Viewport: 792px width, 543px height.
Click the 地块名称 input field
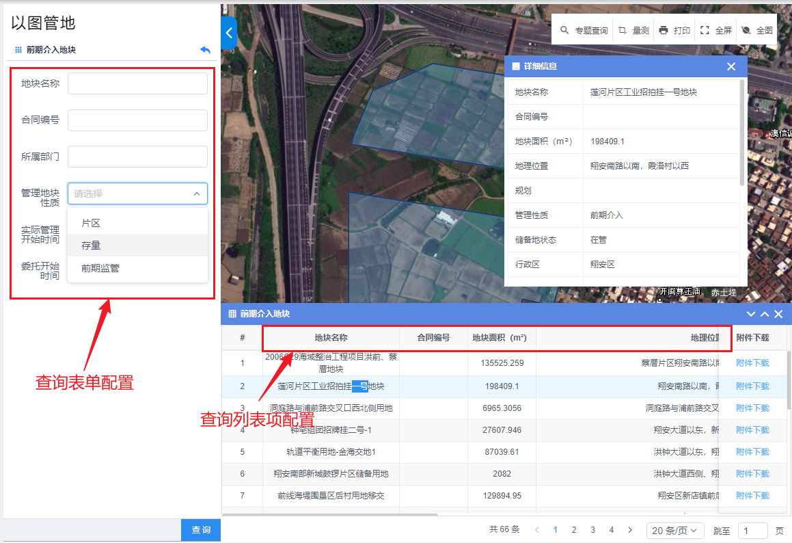point(137,83)
